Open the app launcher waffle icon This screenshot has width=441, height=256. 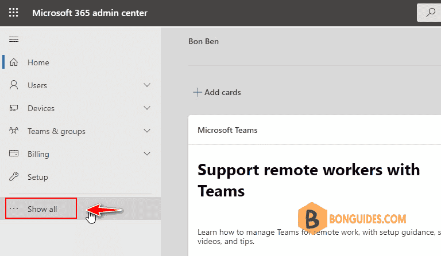coord(14,13)
